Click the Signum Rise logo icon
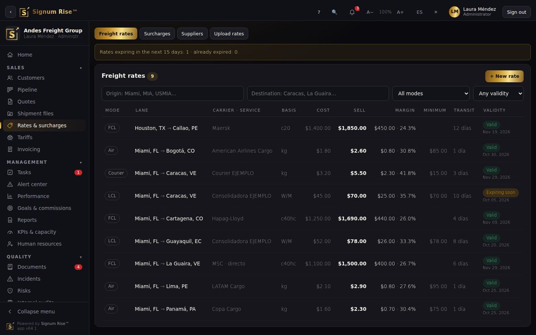536x335 pixels. (x=25, y=12)
